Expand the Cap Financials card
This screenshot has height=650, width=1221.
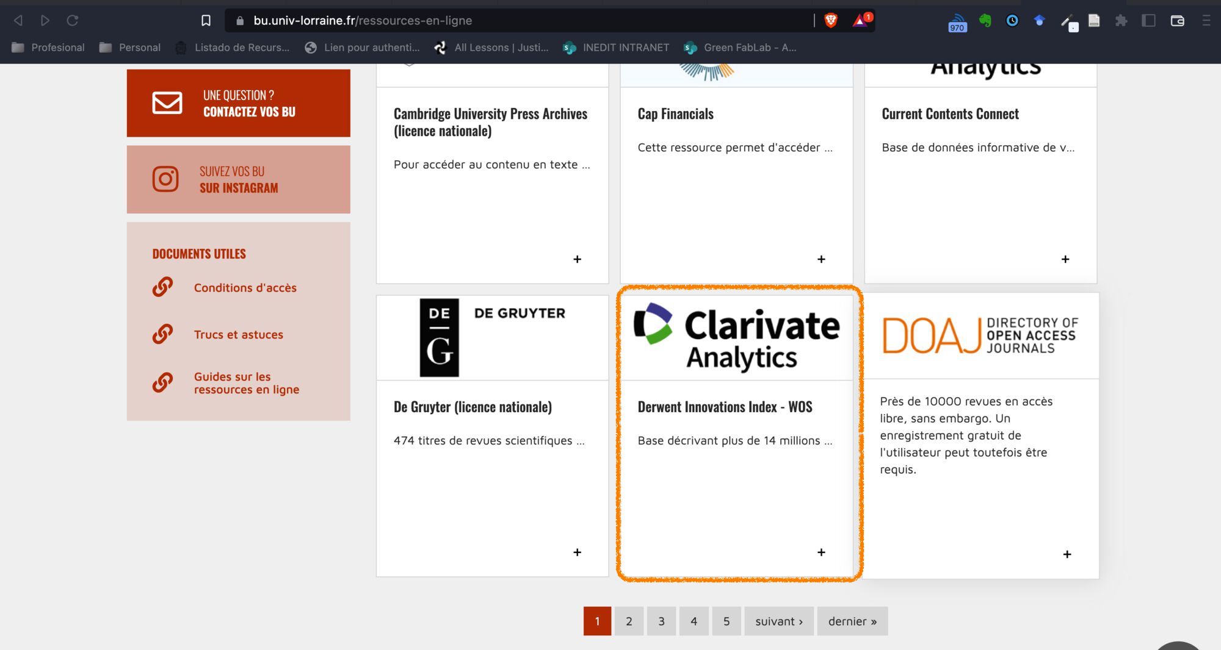821,259
